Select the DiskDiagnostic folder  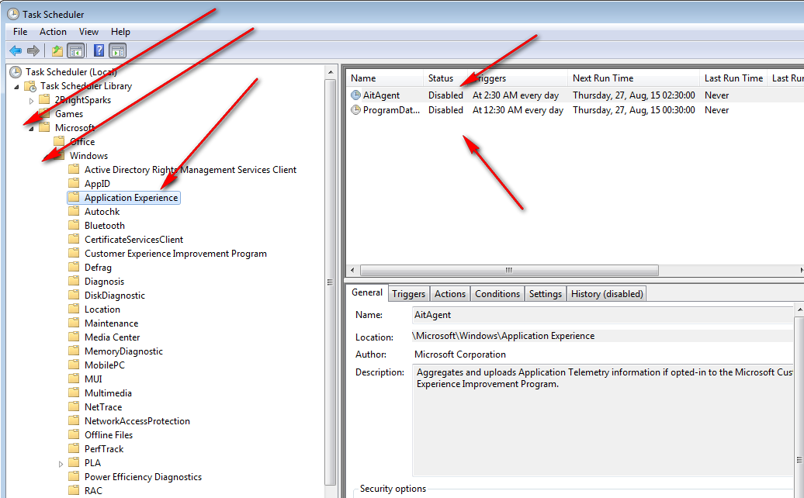(114, 295)
